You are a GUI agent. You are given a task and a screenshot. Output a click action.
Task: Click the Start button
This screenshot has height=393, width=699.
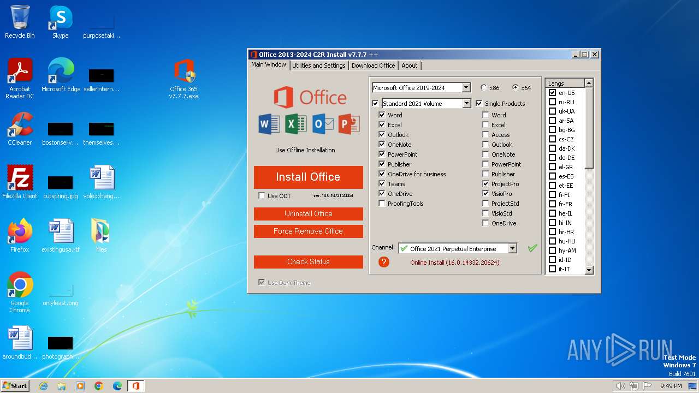[x=15, y=386]
